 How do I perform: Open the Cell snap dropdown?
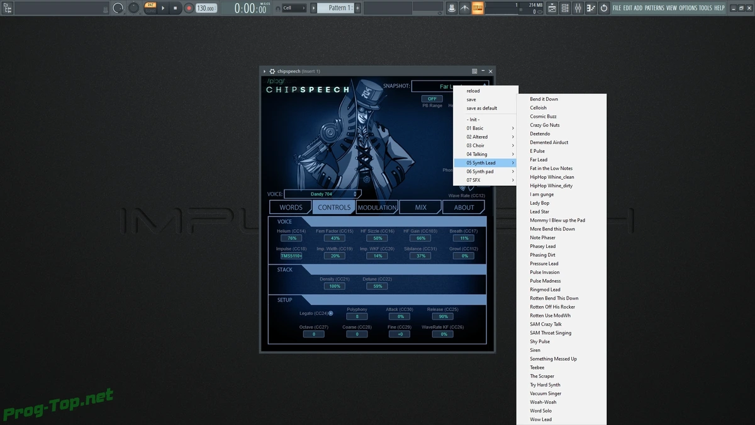[x=294, y=8]
